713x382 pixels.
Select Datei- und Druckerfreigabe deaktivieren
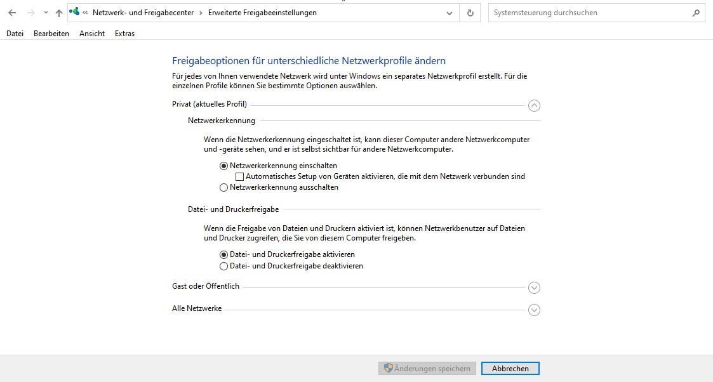(x=223, y=267)
